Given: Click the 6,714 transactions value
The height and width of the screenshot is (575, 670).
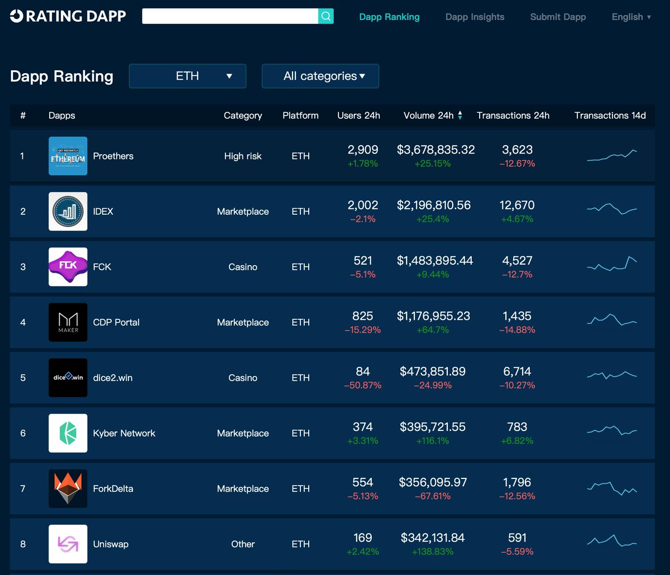Looking at the screenshot, I should tap(517, 371).
